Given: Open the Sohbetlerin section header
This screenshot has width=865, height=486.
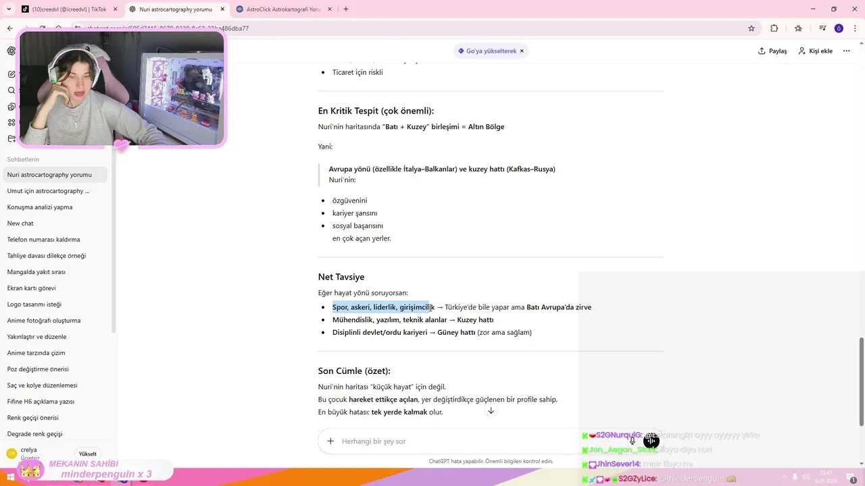Looking at the screenshot, I should [x=23, y=159].
